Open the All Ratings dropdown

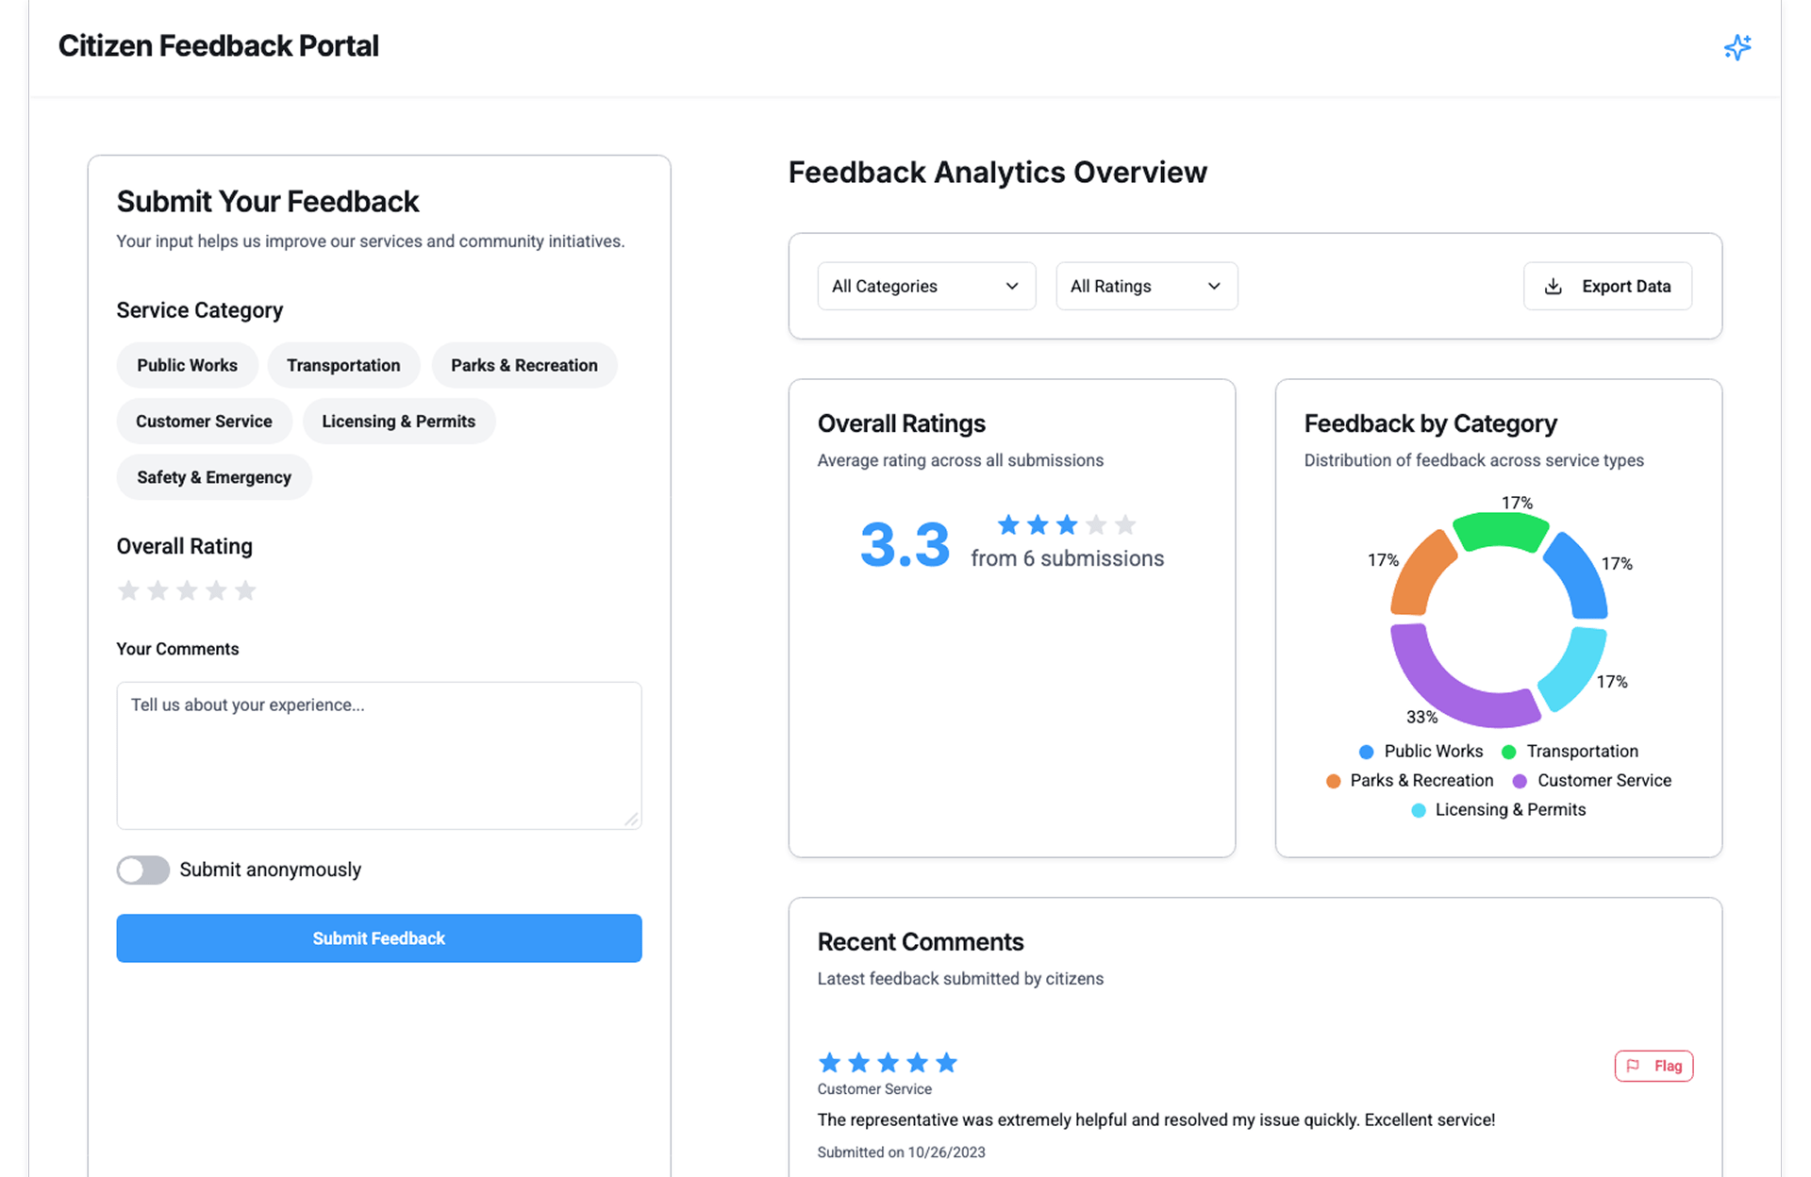pos(1146,287)
